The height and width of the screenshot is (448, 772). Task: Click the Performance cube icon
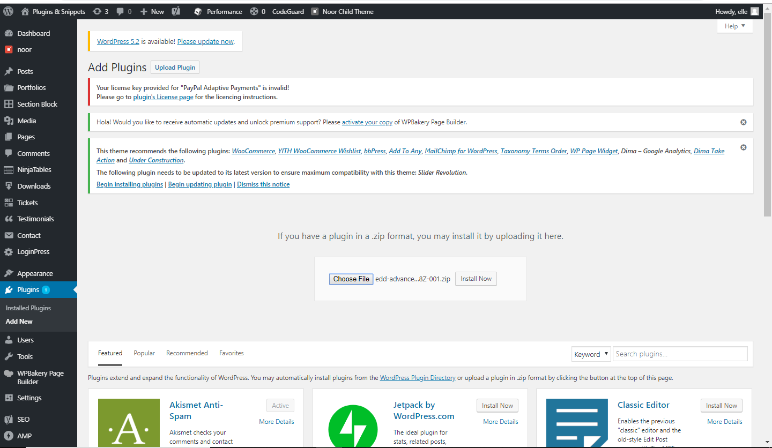coord(198,11)
